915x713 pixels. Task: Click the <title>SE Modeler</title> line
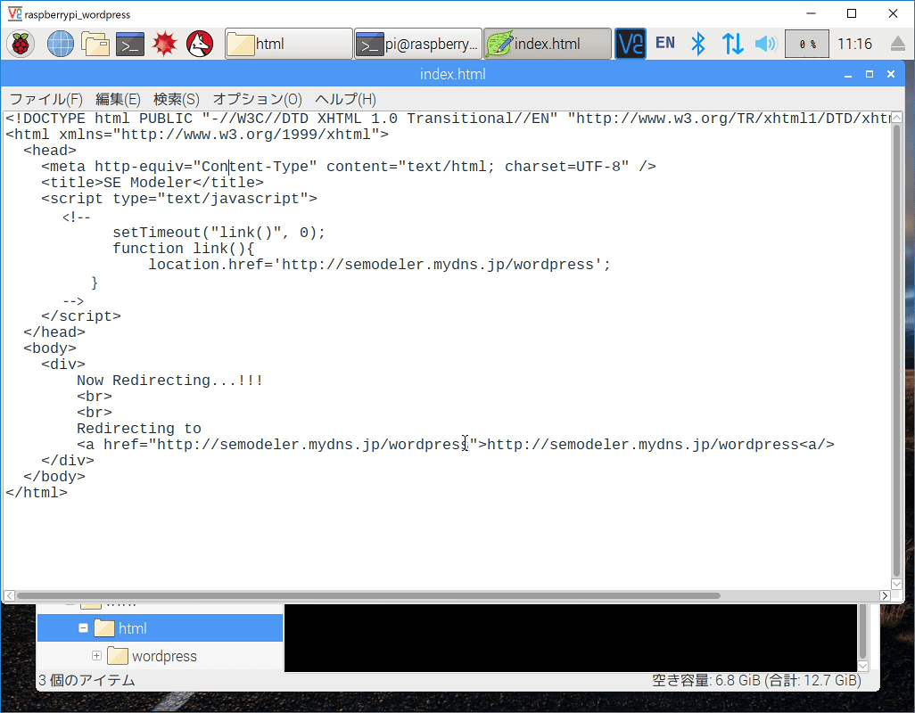point(152,183)
